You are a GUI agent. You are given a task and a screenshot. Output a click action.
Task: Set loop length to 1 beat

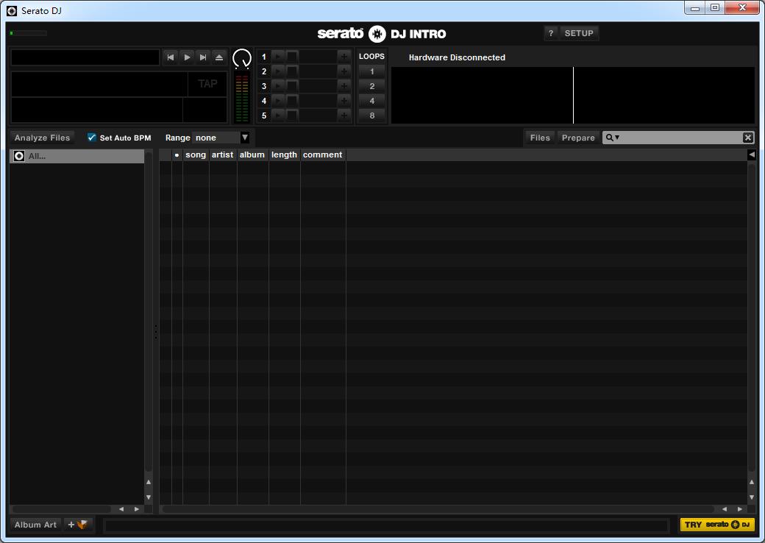point(371,71)
